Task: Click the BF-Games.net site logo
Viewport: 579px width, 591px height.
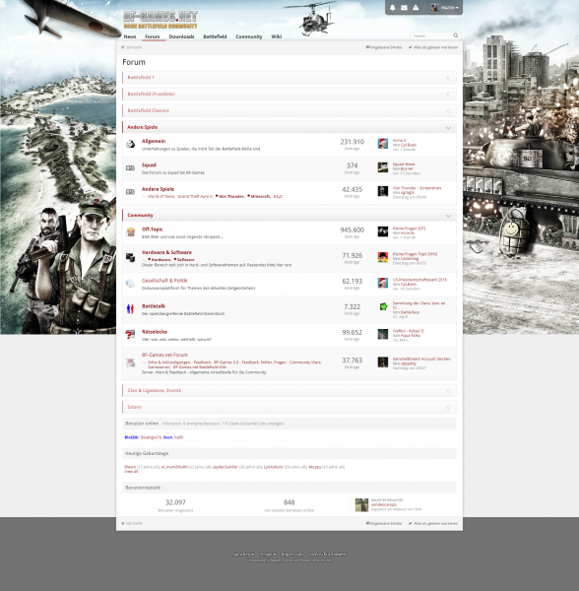Action: point(161,20)
